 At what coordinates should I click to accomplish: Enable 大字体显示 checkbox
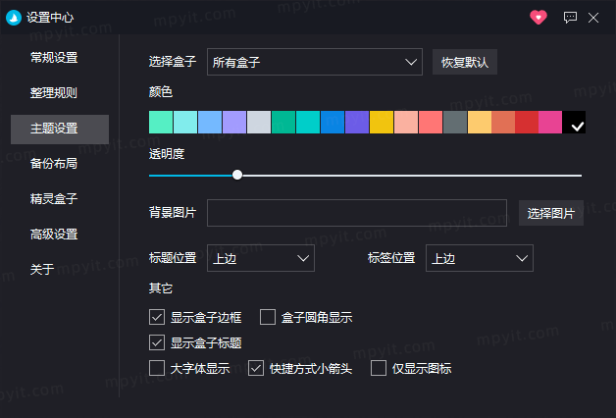[157, 368]
